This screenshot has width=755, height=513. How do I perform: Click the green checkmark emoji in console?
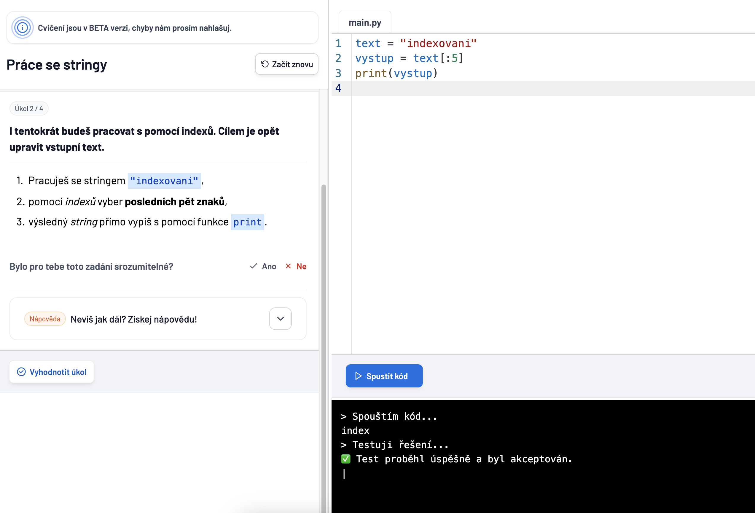coord(345,459)
